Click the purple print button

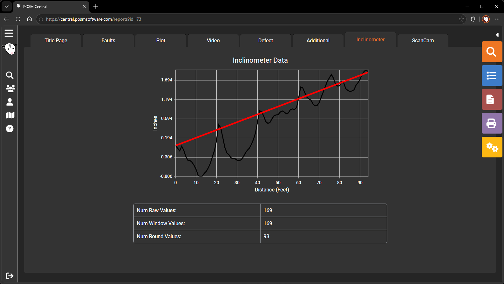(492, 123)
